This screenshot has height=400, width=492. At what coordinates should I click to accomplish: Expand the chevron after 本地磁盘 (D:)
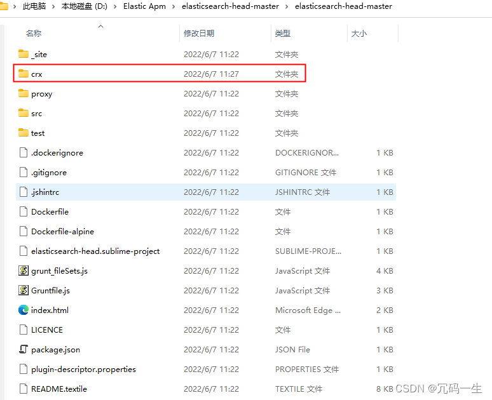(115, 6)
